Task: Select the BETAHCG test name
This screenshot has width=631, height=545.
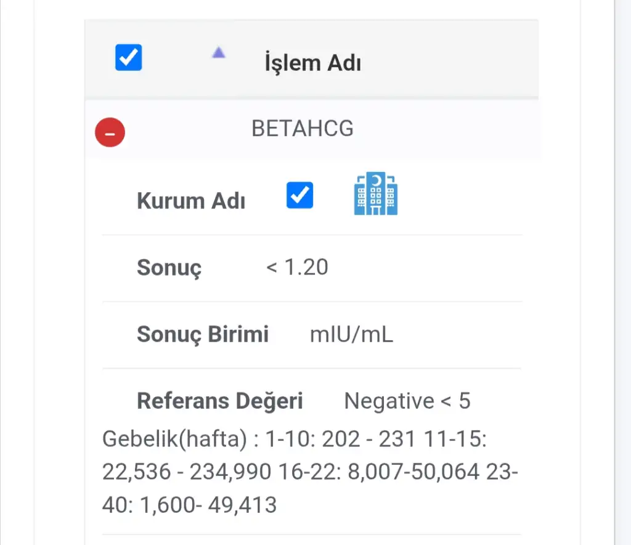Action: tap(303, 129)
